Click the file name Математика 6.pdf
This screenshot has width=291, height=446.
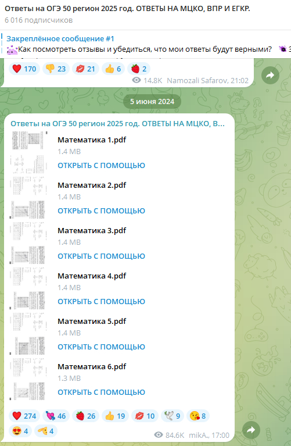pyautogui.click(x=92, y=367)
